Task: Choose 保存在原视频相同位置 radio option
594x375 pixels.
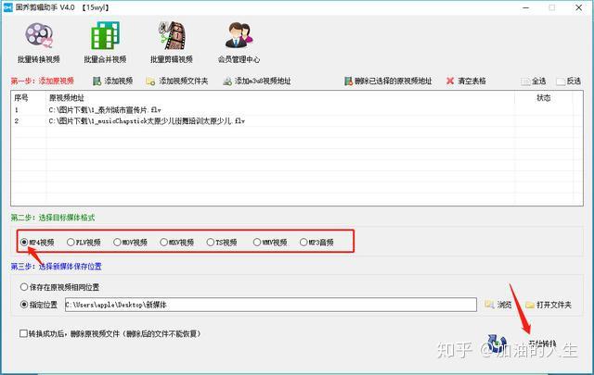Action: click(24, 287)
